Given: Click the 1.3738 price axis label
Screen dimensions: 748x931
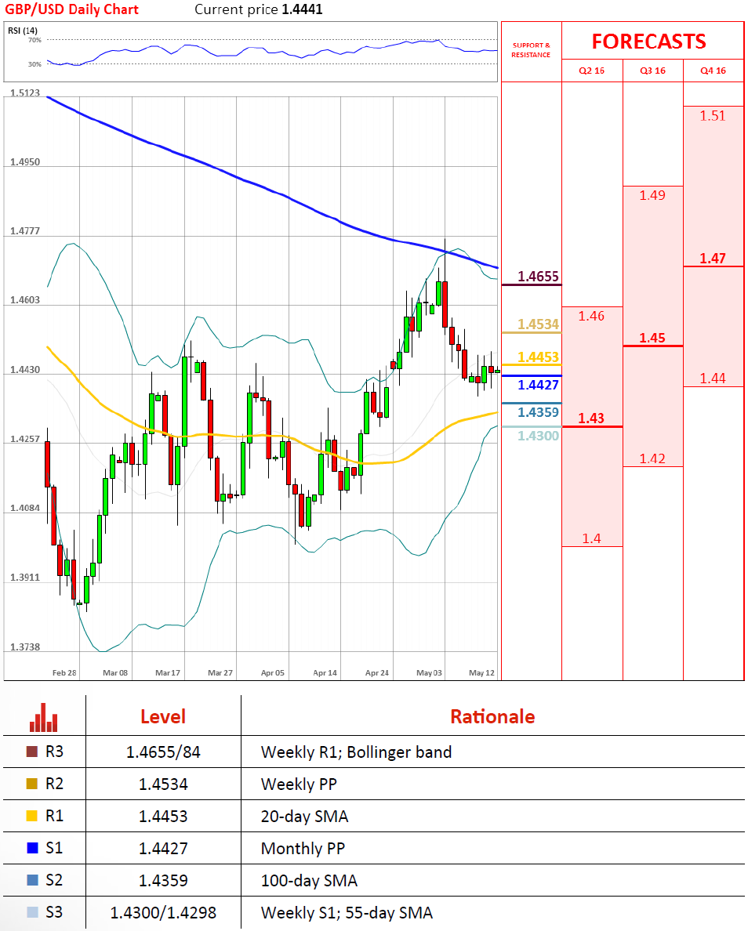Looking at the screenshot, I should pos(25,647).
